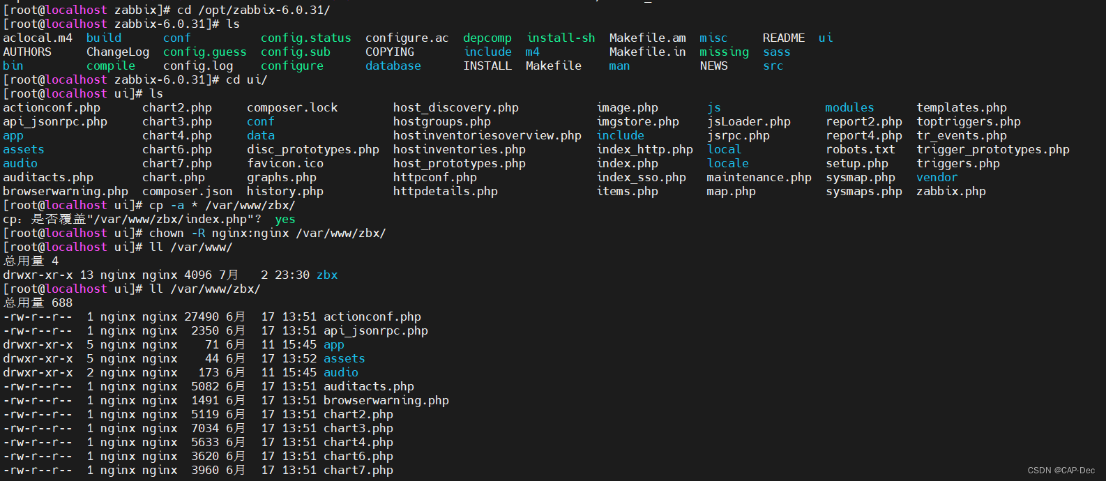
Task: Click the 'missing' entry
Action: click(725, 52)
